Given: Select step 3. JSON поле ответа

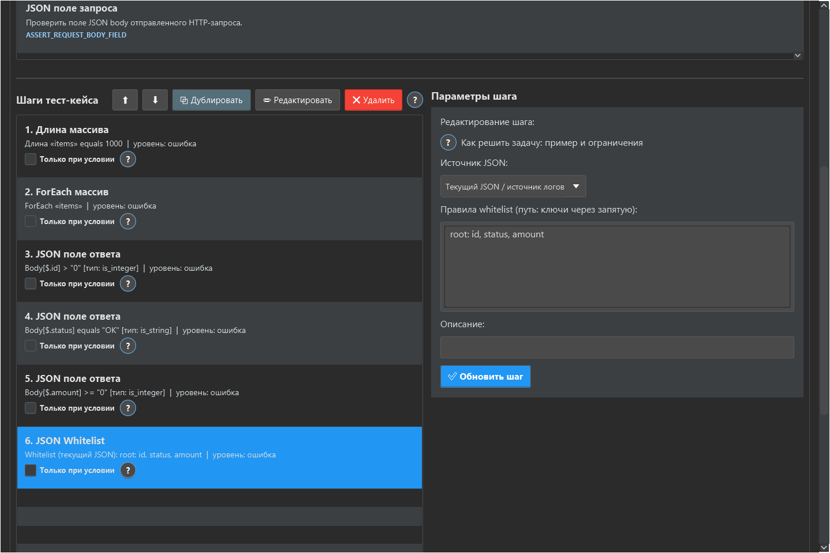Looking at the screenshot, I should [220, 271].
